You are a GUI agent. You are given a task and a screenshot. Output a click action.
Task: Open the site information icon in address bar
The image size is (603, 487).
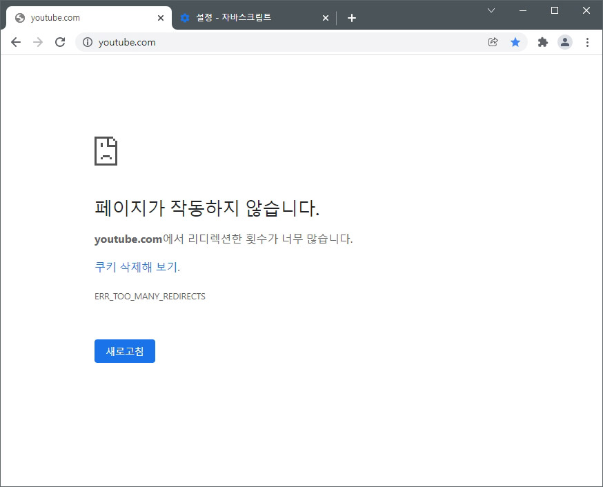(87, 41)
